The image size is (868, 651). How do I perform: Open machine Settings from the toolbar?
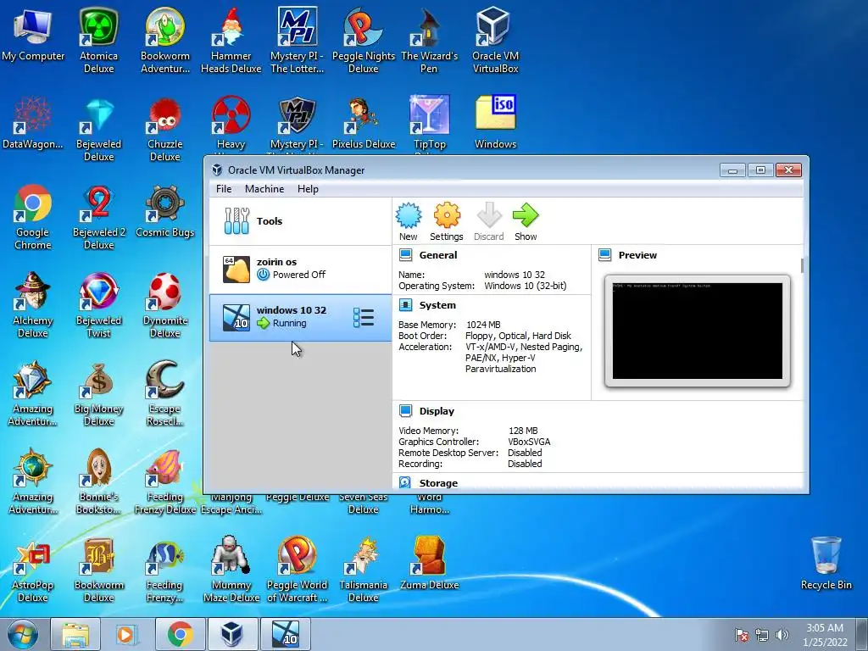[x=446, y=221]
